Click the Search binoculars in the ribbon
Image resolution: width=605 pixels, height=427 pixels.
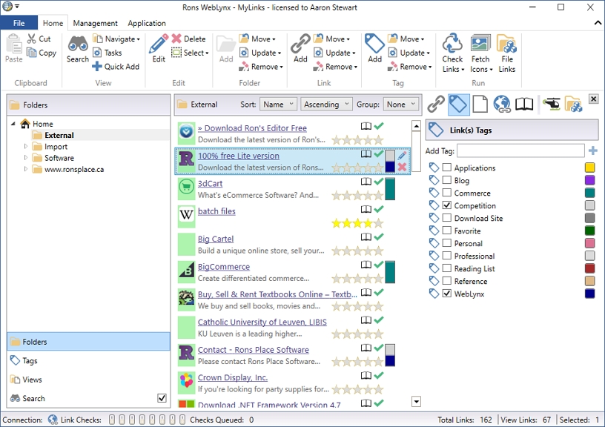point(78,49)
